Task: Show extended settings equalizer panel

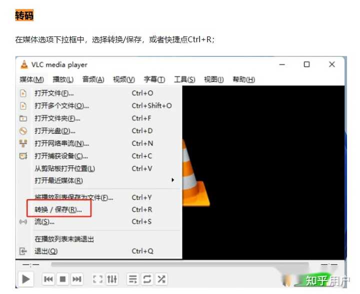Action: tap(112, 279)
